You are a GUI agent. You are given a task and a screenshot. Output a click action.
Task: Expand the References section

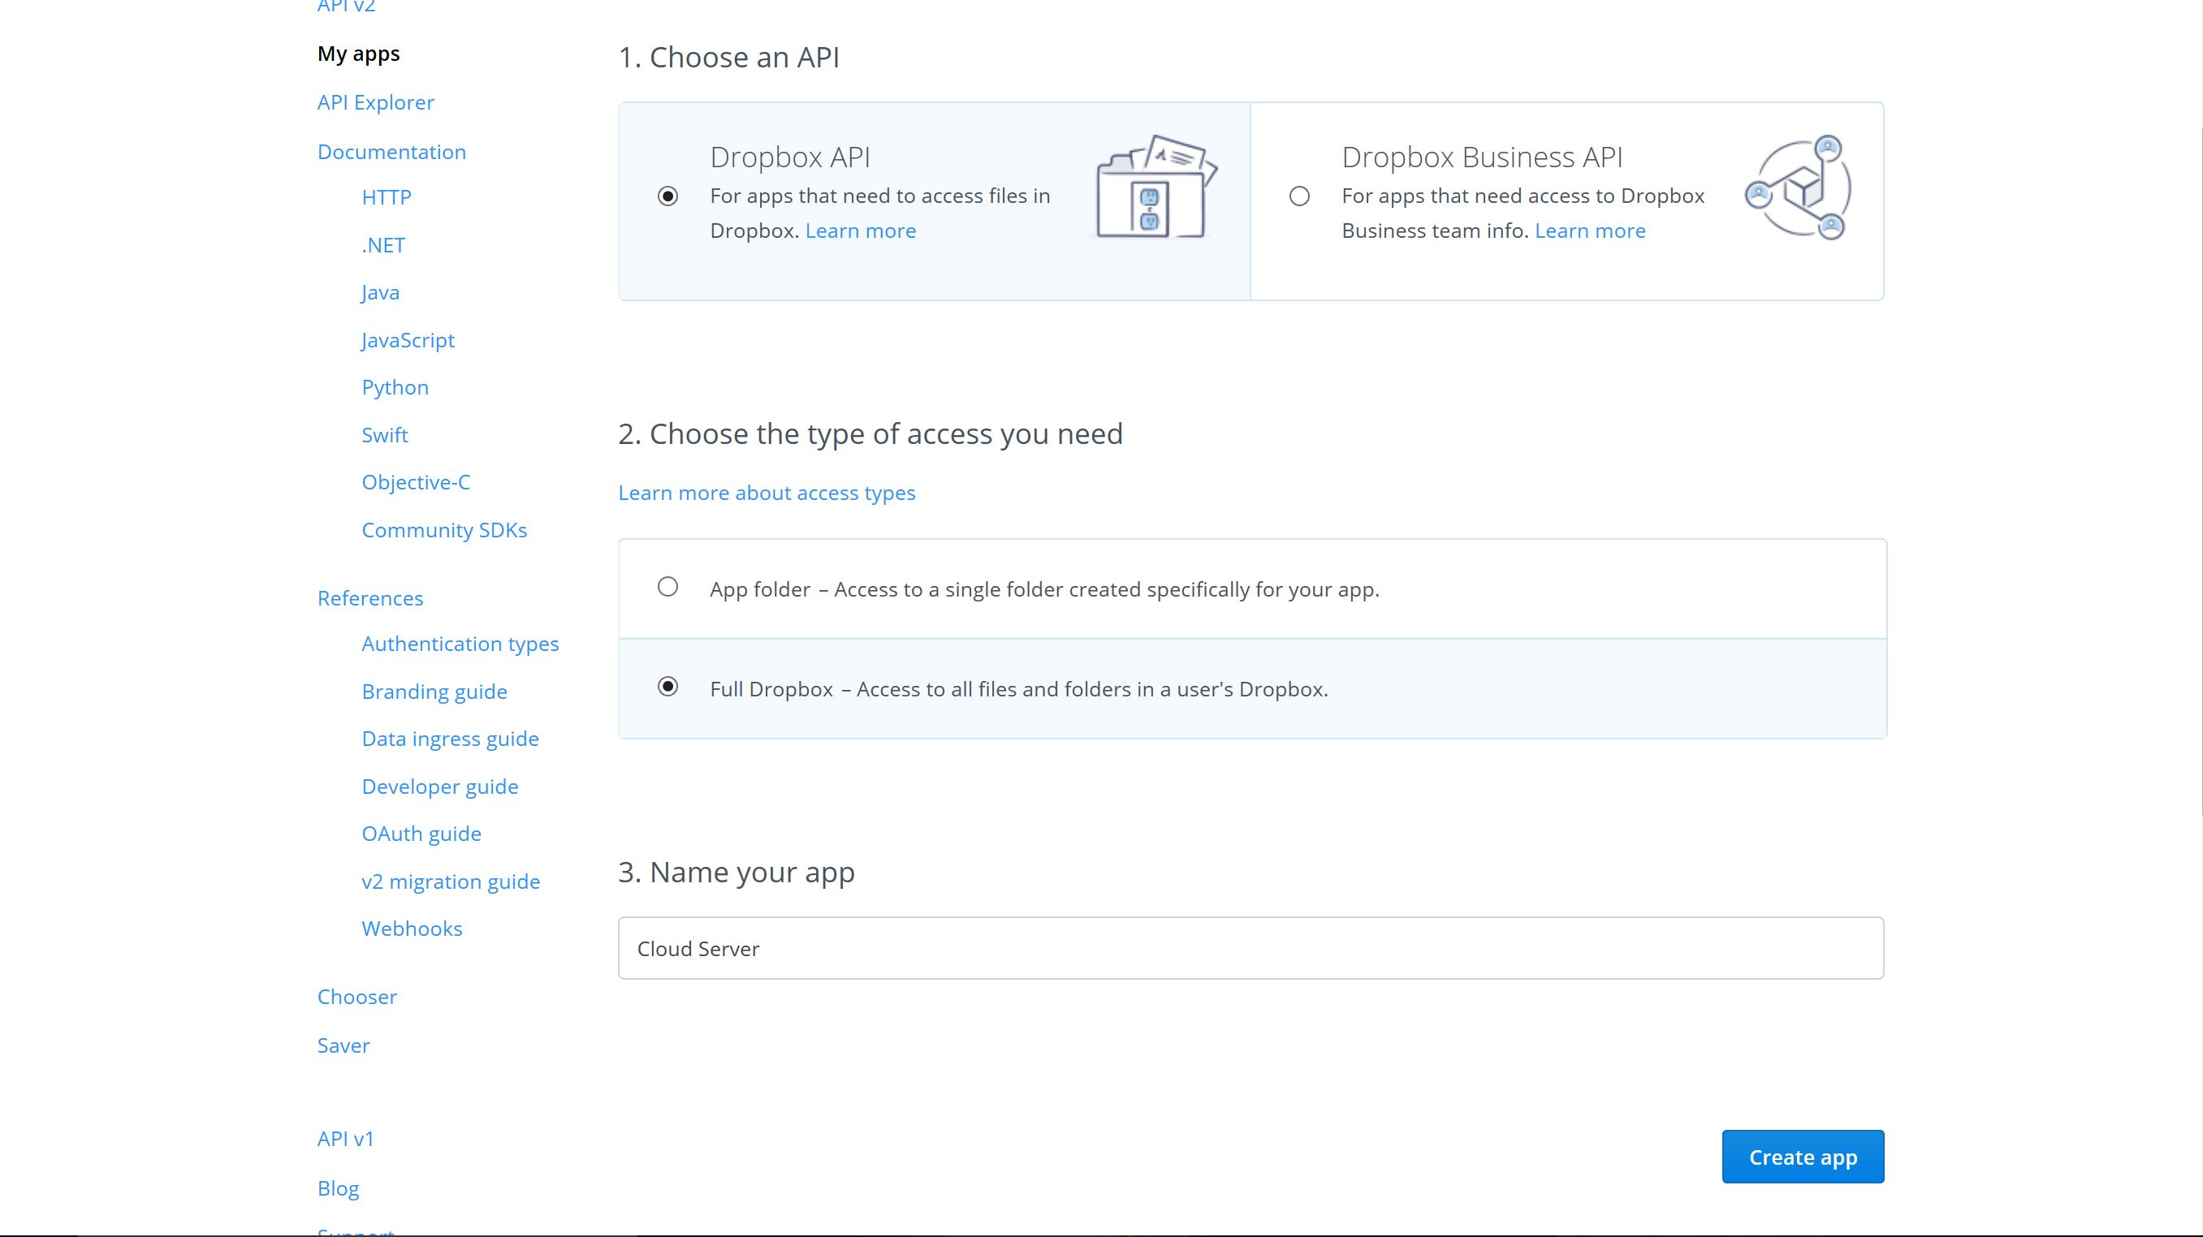(x=369, y=597)
